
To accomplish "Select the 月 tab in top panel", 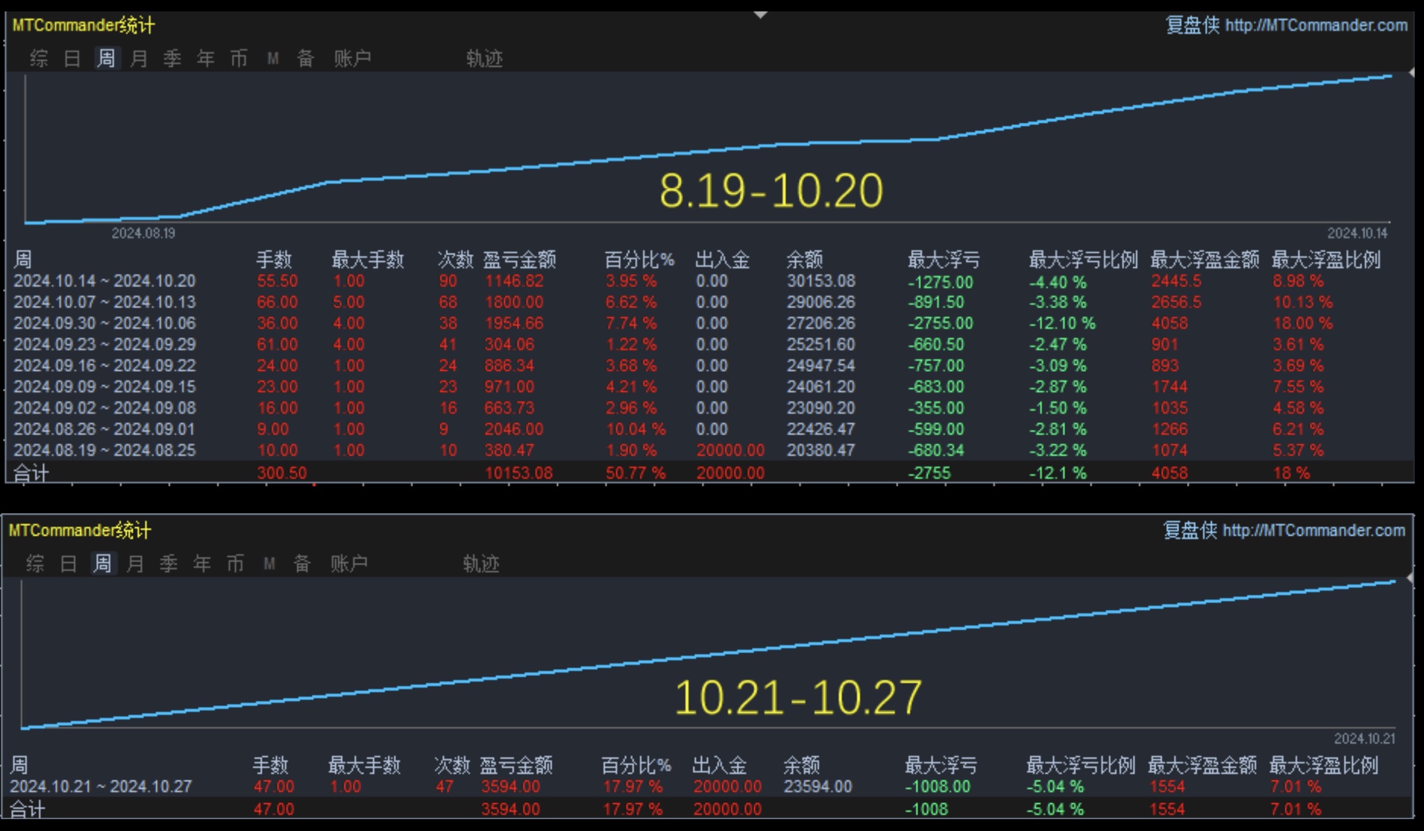I will (x=138, y=58).
